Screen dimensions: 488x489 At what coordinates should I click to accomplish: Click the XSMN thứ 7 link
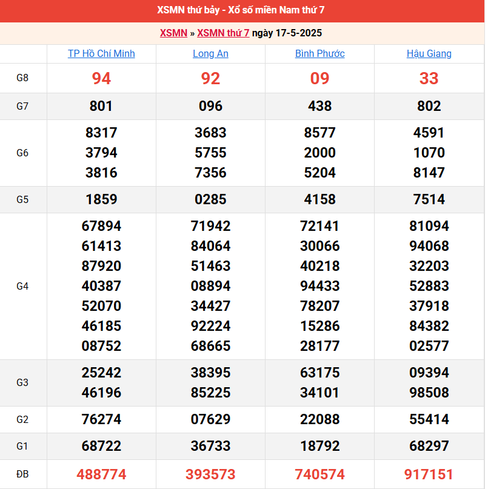point(223,33)
